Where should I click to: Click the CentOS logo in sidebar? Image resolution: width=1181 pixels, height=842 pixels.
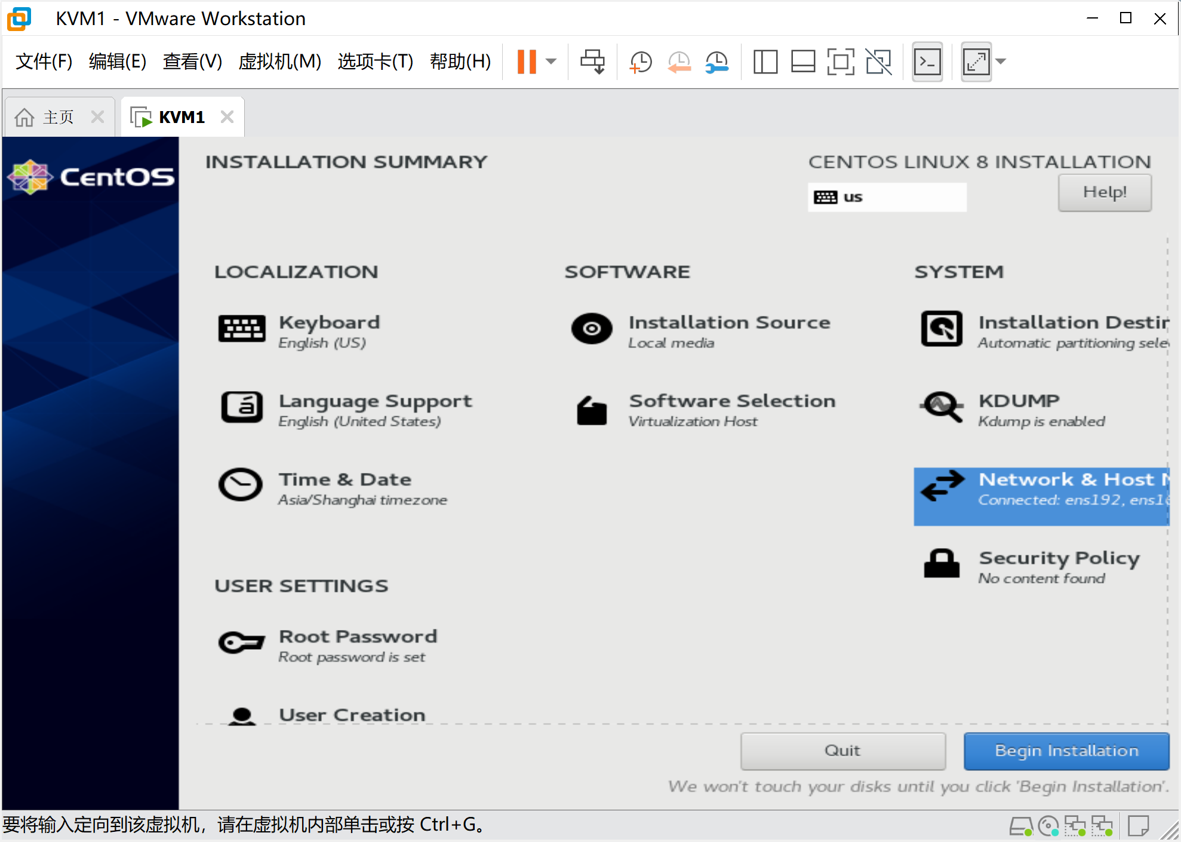coord(91,177)
